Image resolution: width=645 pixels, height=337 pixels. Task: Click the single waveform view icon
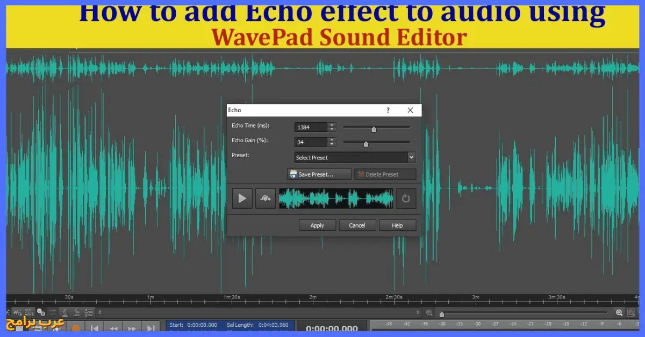click(53, 312)
